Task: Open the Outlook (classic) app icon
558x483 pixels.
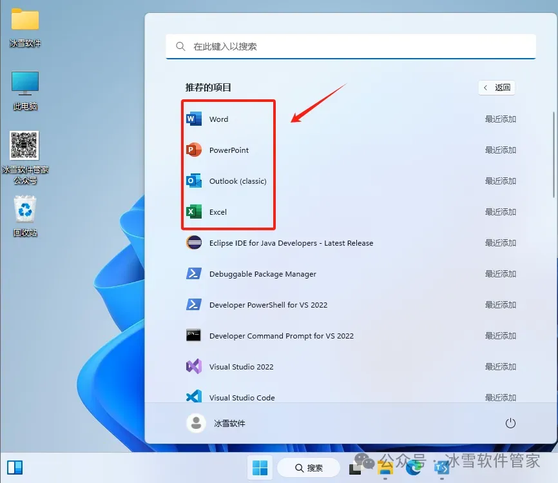Action: click(x=194, y=181)
